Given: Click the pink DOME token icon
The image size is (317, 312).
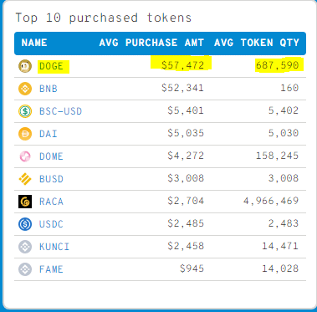Looking at the screenshot, I should coord(25,156).
